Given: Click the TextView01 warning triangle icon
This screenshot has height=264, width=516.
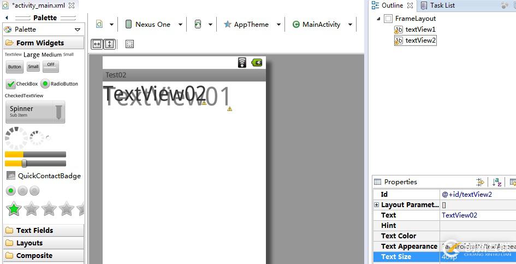Looking at the screenshot, I should [x=230, y=109].
